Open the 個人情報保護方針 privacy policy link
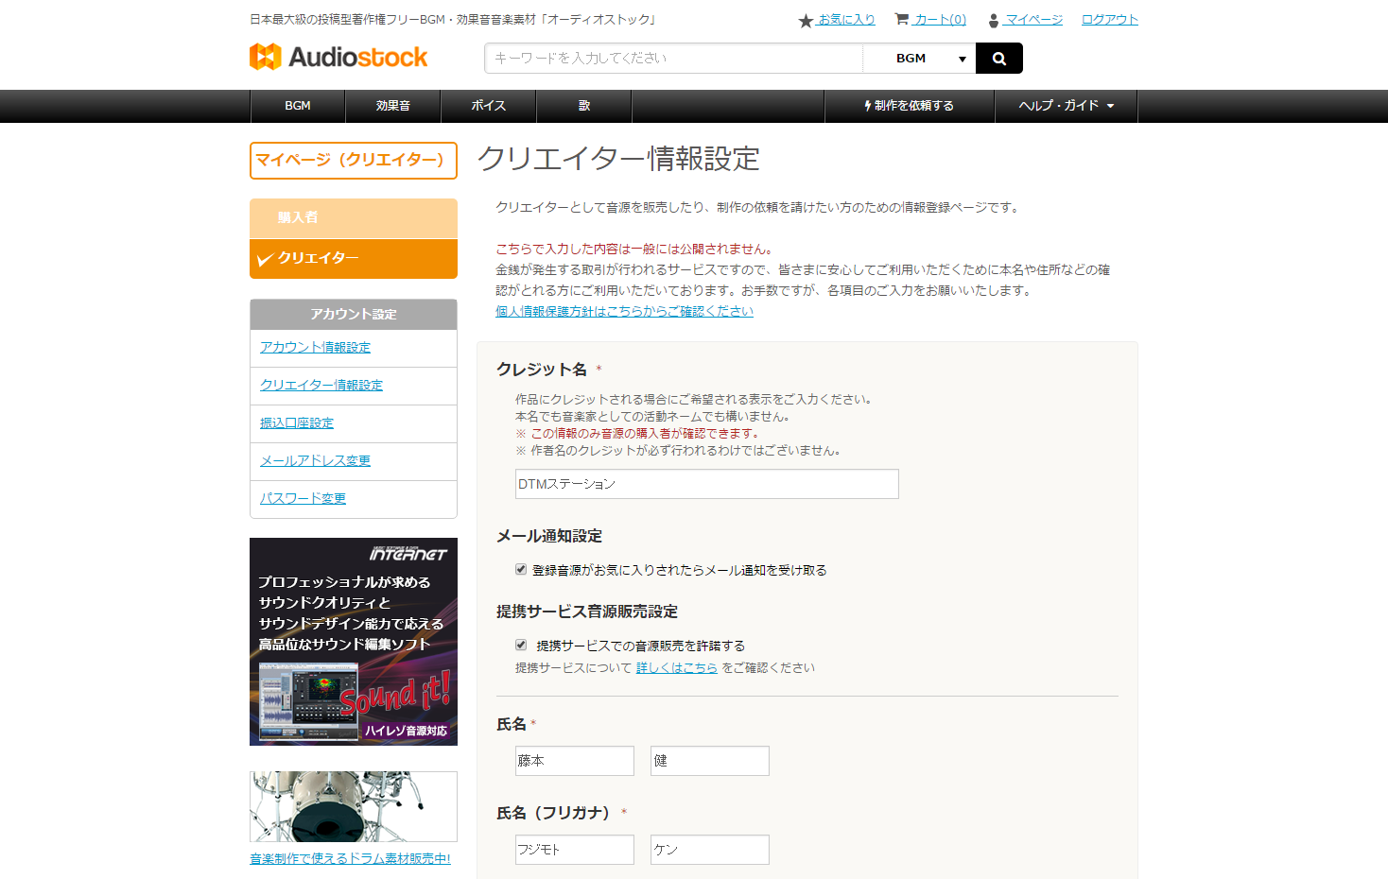This screenshot has height=879, width=1388. click(x=624, y=311)
